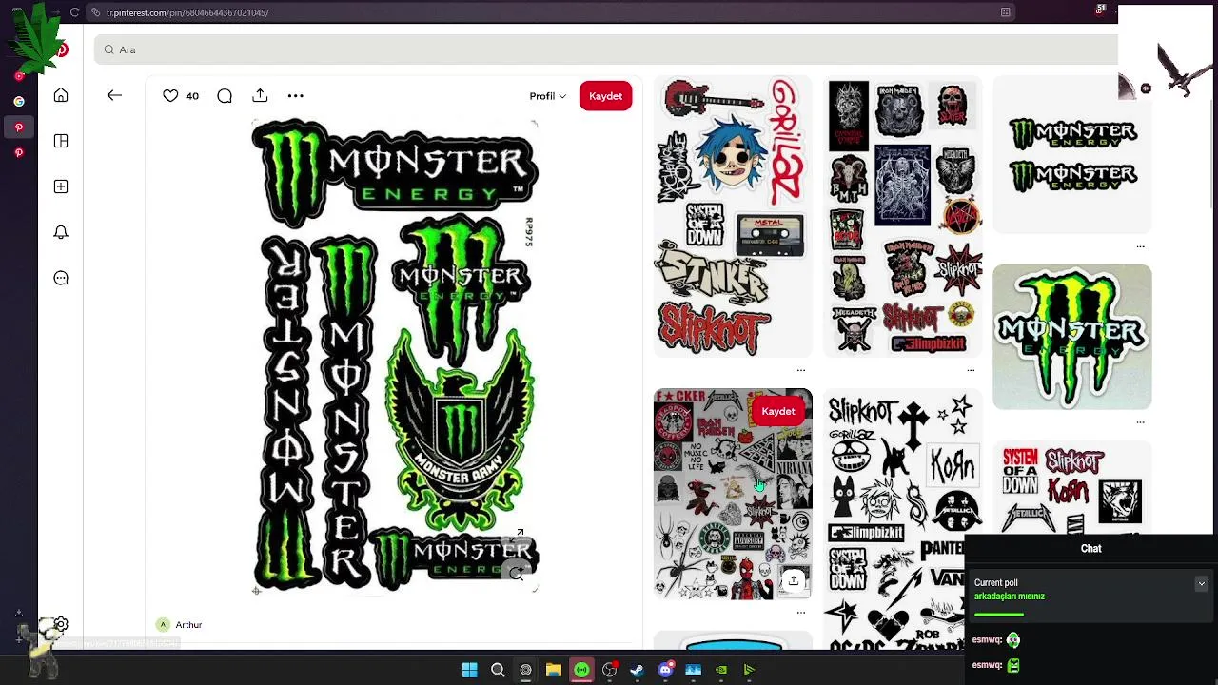Screen dimensions: 1218x685
Task: Expand the Profil board dropdown
Action: (548, 96)
